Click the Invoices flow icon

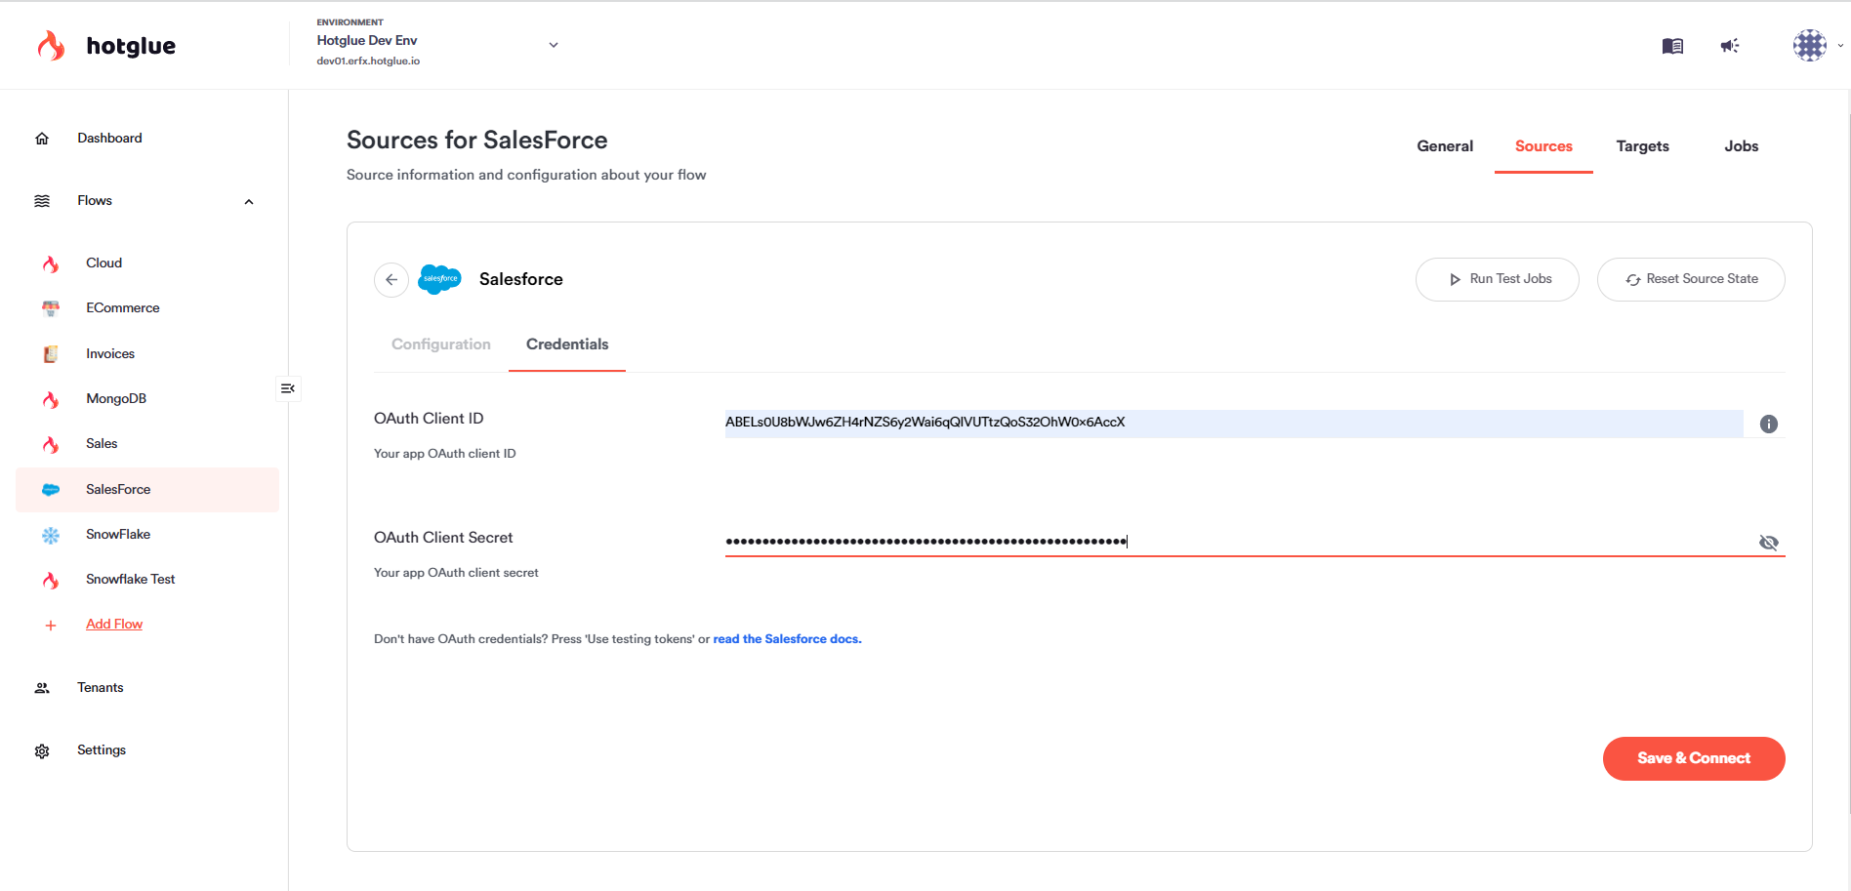point(51,354)
